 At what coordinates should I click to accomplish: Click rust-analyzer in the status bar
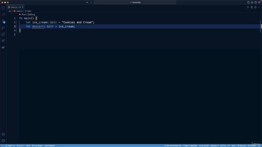pyautogui.click(x=50, y=145)
